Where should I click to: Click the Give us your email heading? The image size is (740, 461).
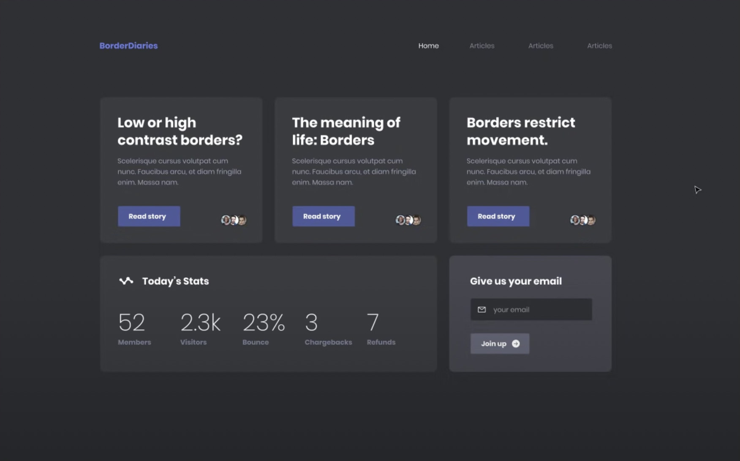pyautogui.click(x=516, y=281)
